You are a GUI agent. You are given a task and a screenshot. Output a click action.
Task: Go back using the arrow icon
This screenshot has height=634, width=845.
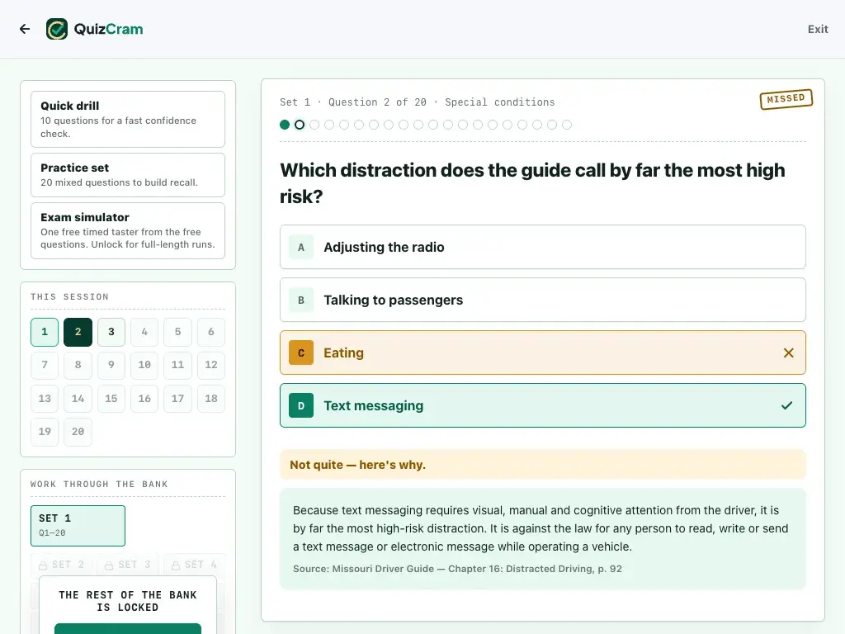pyautogui.click(x=25, y=29)
